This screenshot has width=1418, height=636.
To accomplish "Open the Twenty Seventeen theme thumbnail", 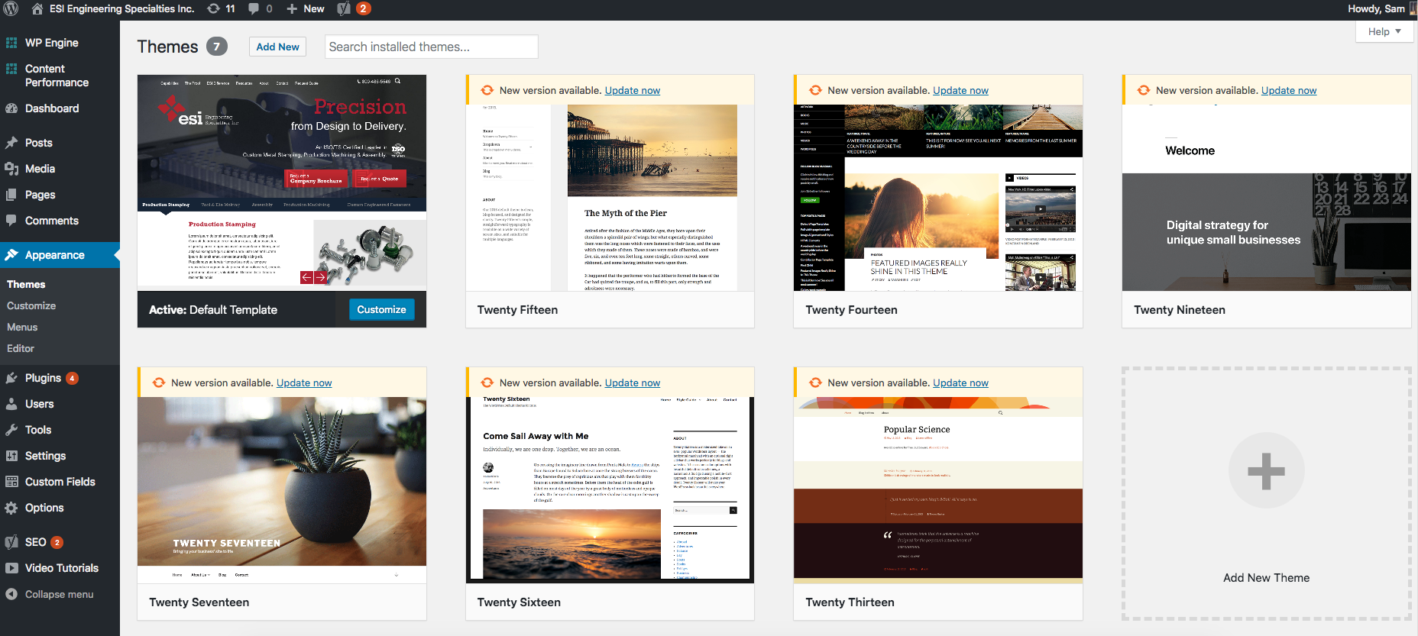I will tap(282, 482).
